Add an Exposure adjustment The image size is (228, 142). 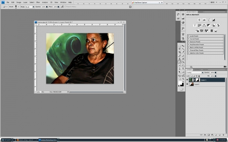[213, 20]
